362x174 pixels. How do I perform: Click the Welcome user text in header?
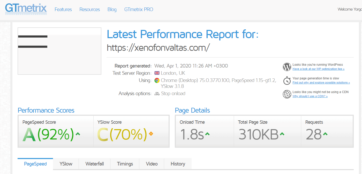tap(350, 10)
